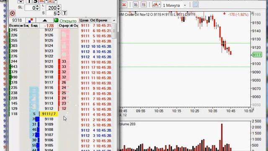Click the red circled X cancel icon
Viewport: 268px width, 151px height.
pos(12,13)
